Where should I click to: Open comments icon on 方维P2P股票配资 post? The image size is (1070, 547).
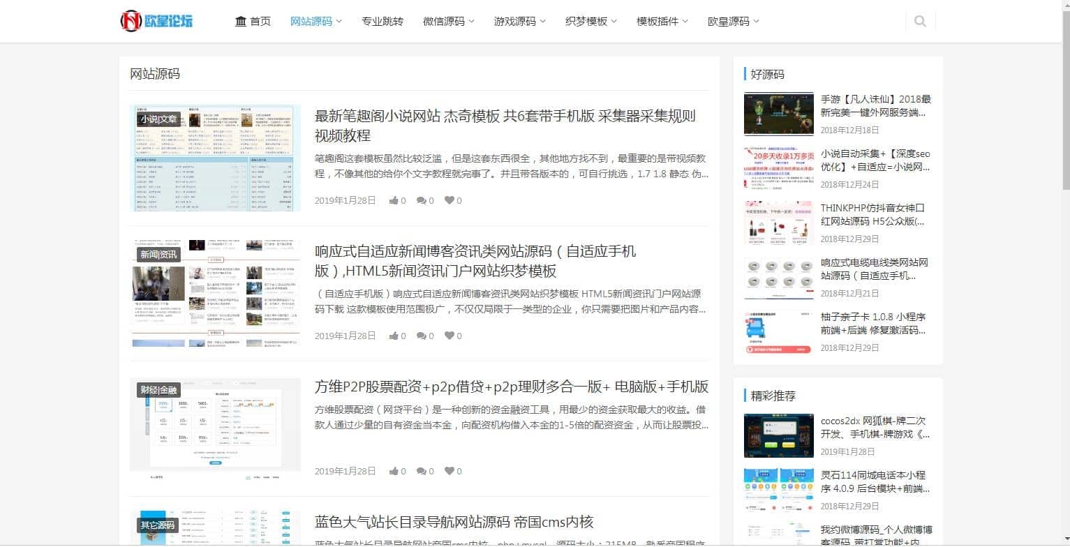422,472
